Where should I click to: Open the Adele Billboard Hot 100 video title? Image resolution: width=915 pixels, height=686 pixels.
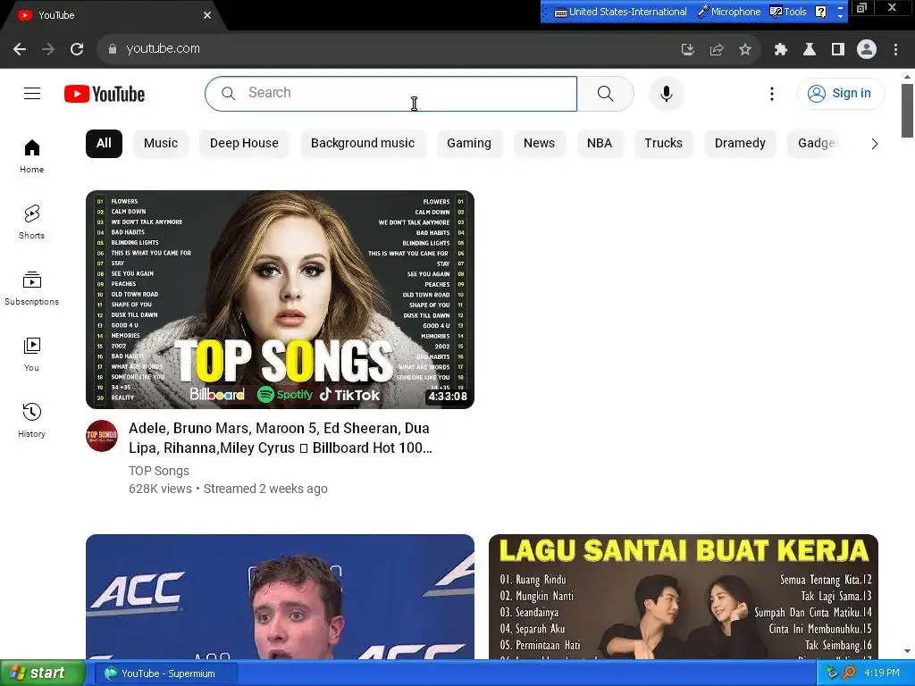point(281,438)
